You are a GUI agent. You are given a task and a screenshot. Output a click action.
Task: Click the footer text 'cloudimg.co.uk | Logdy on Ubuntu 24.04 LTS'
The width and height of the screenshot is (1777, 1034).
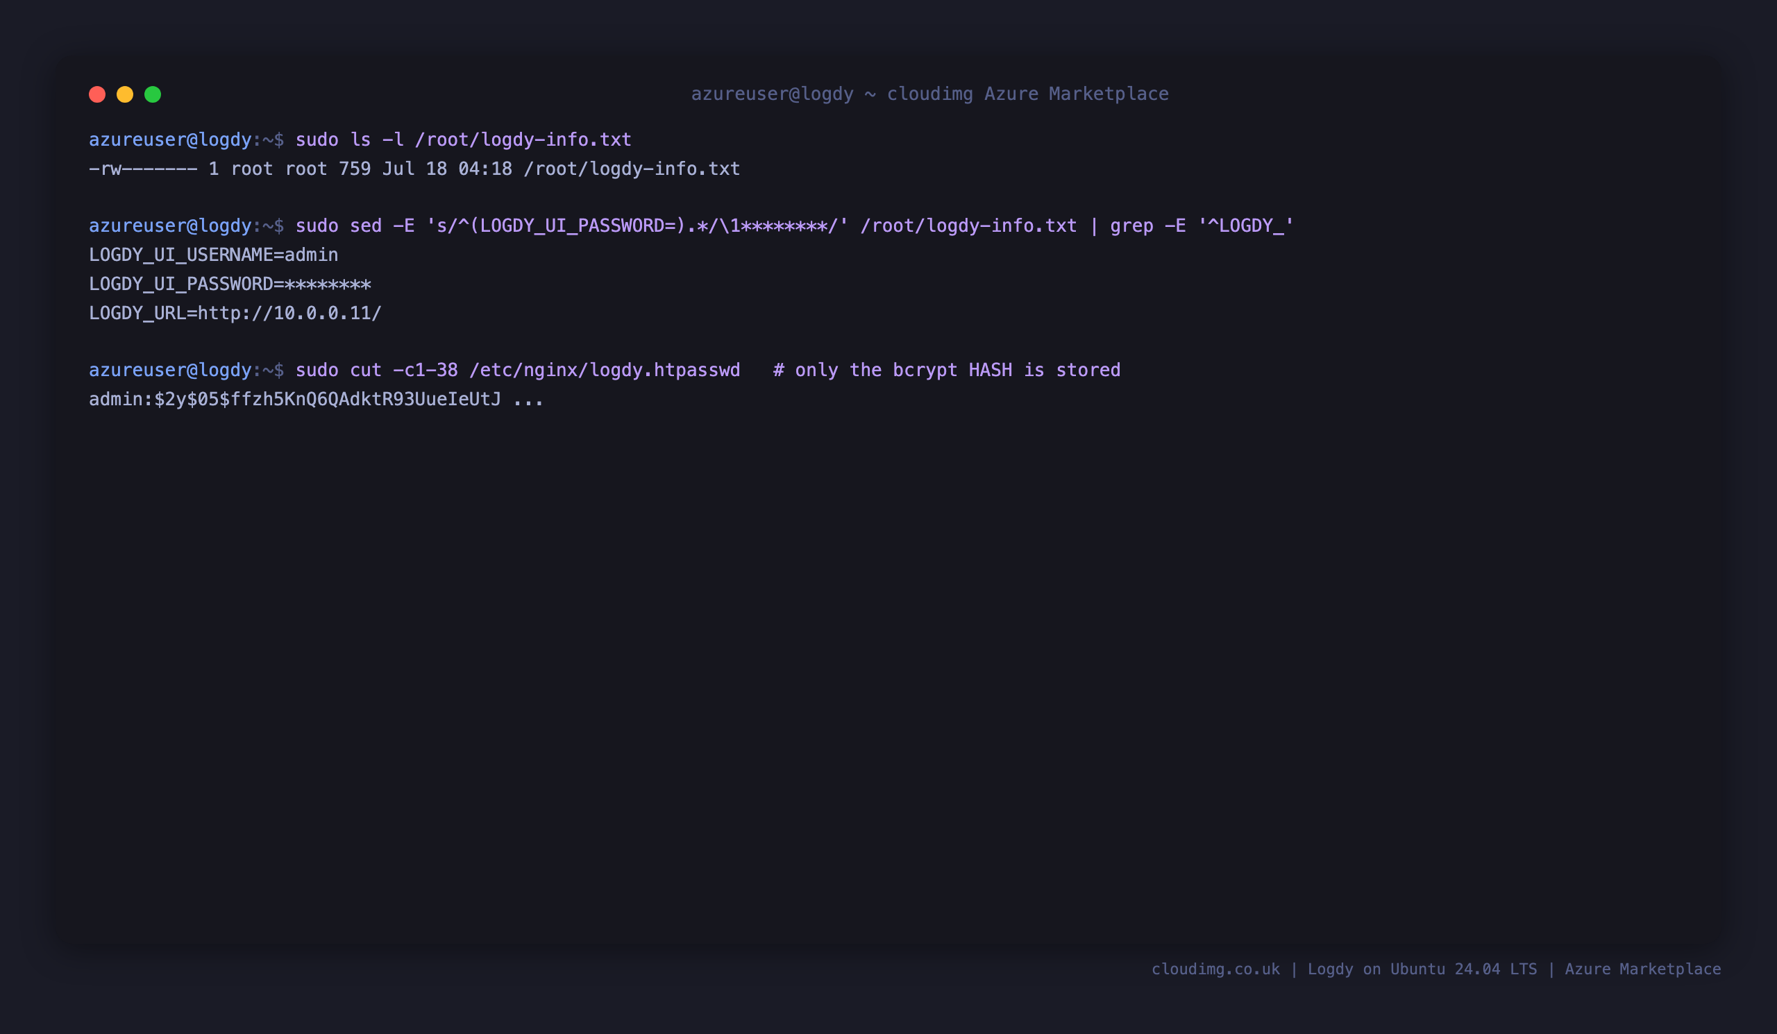[x=1344, y=969]
